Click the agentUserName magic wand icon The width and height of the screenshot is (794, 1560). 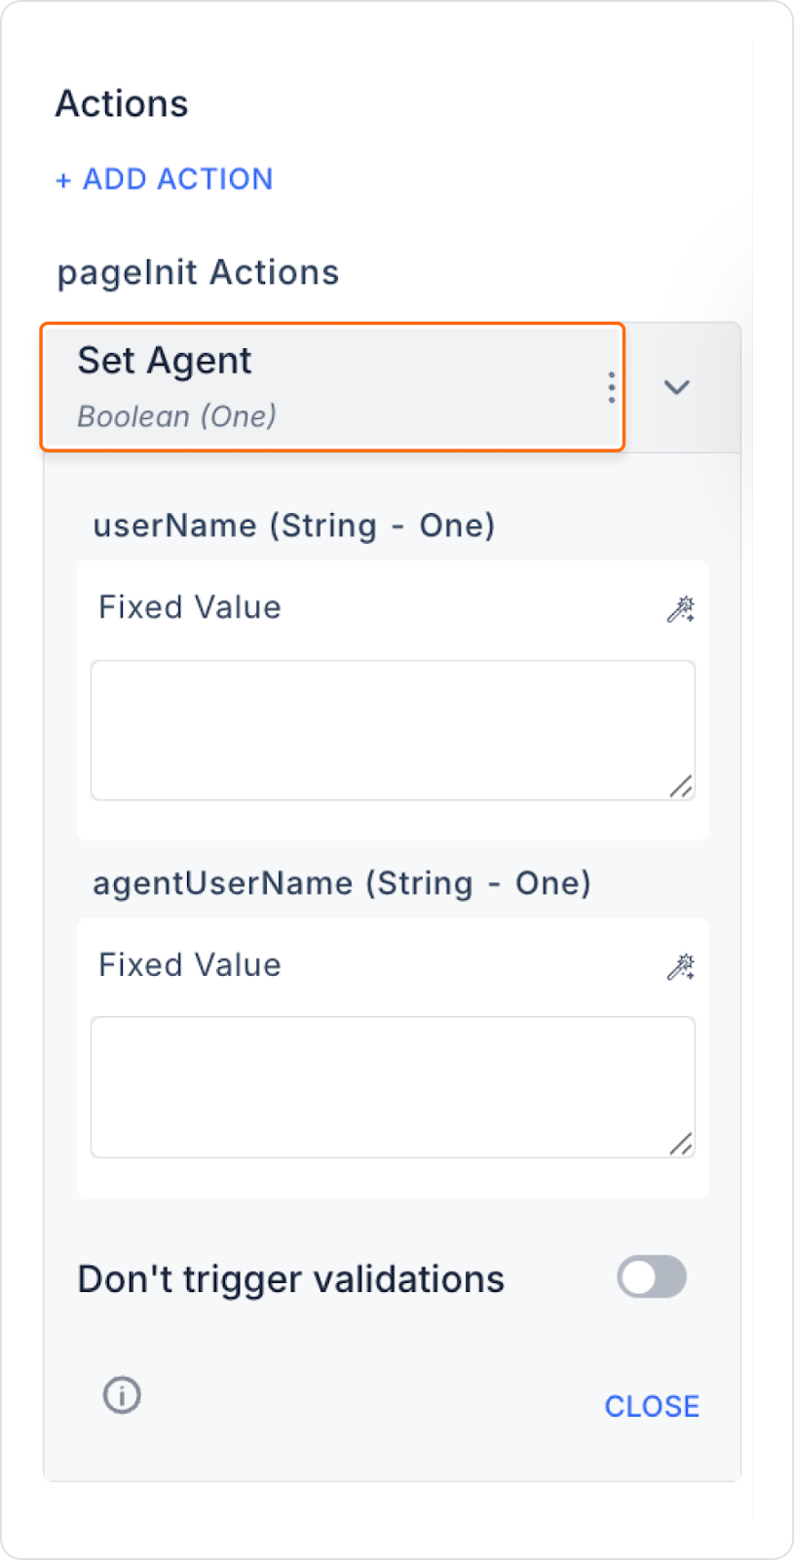[680, 966]
